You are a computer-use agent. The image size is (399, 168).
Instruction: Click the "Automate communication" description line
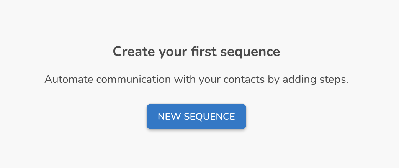pyautogui.click(x=196, y=79)
